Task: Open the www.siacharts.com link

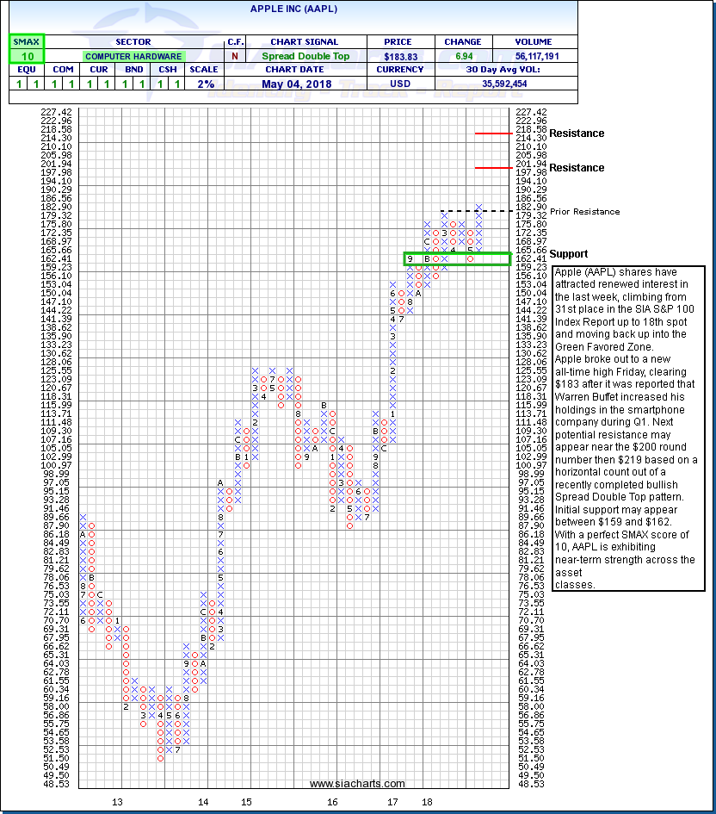Action: click(x=357, y=784)
